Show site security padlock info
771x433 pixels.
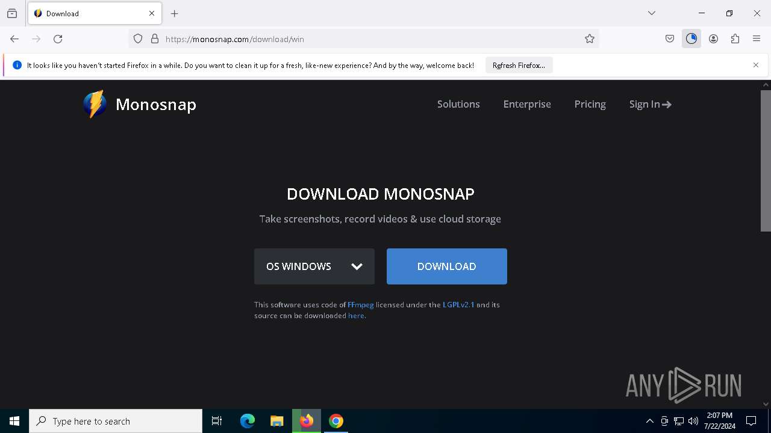click(155, 39)
